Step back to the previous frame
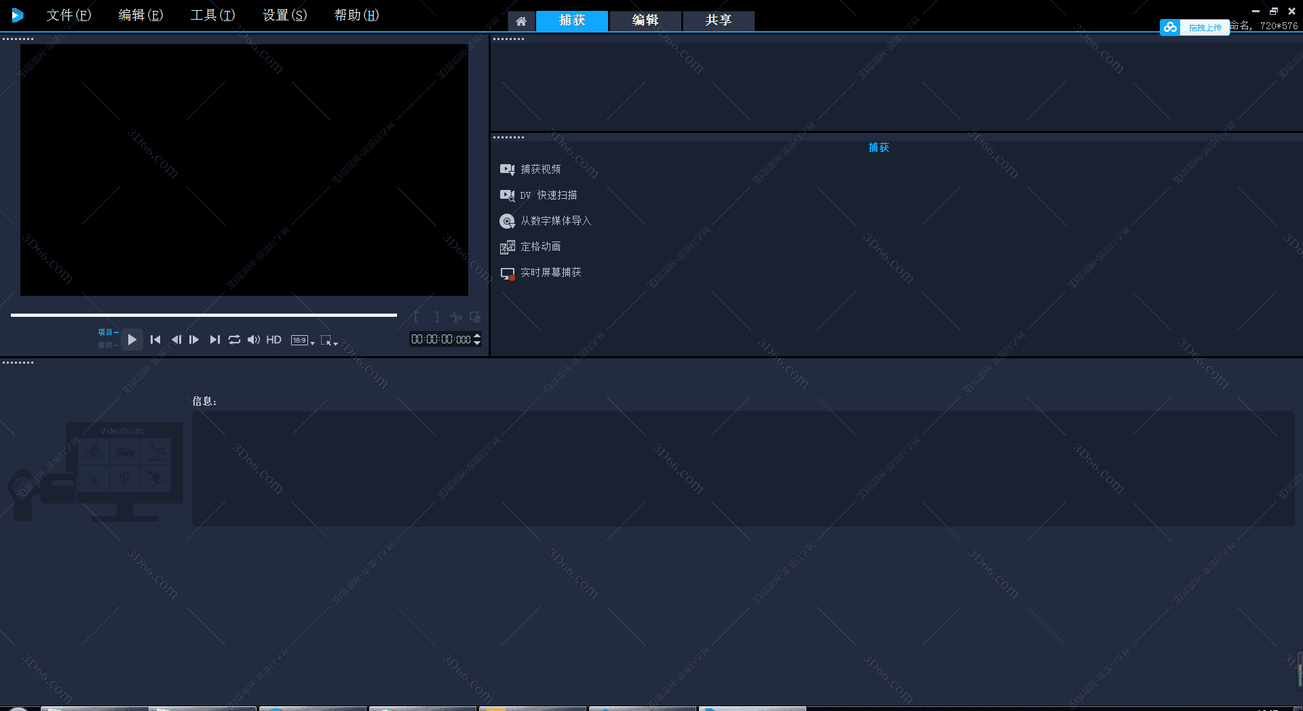Screen dimensions: 1303x711 coord(176,340)
